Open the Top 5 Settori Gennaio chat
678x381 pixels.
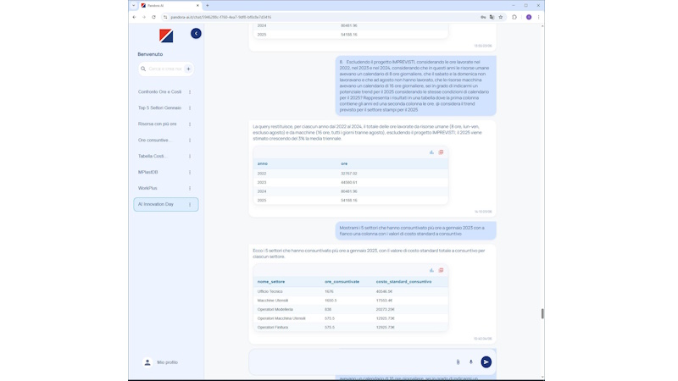click(x=160, y=108)
